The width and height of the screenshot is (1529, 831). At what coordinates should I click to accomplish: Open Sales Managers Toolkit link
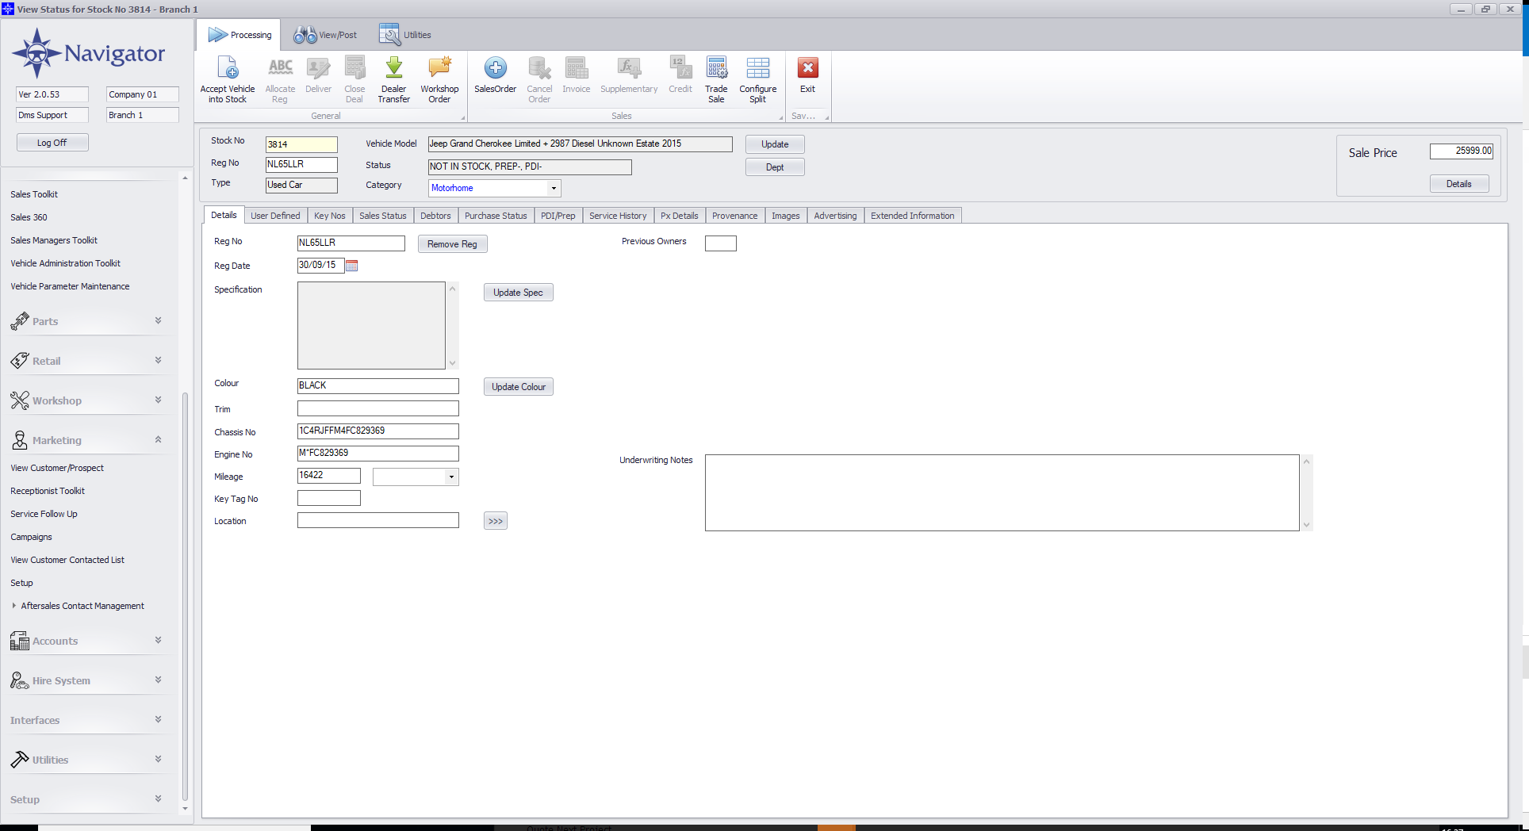[54, 240]
